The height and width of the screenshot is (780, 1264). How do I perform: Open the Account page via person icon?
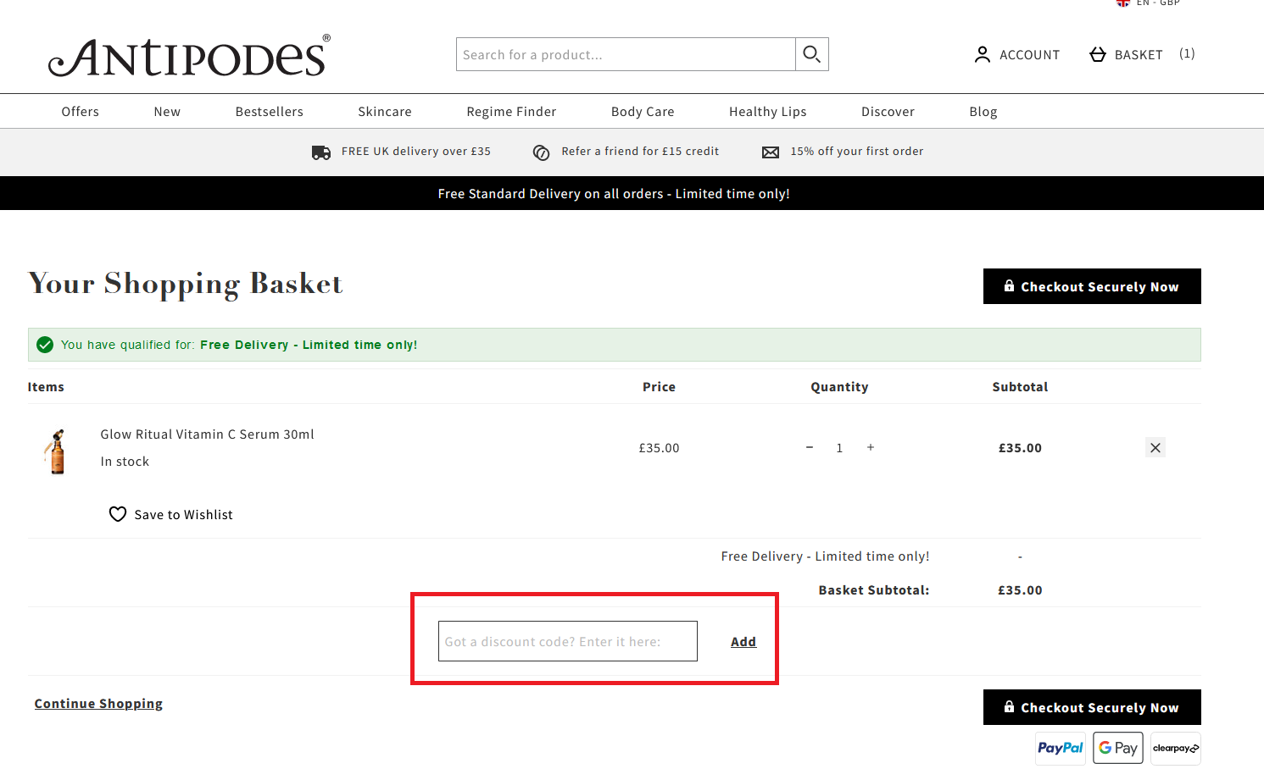coord(983,55)
